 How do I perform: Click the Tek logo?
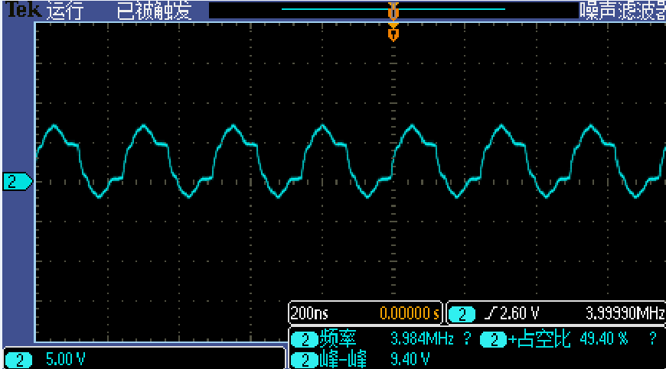pos(24,10)
